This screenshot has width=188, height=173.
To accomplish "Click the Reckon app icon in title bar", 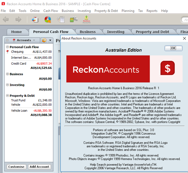I will 3,4.
